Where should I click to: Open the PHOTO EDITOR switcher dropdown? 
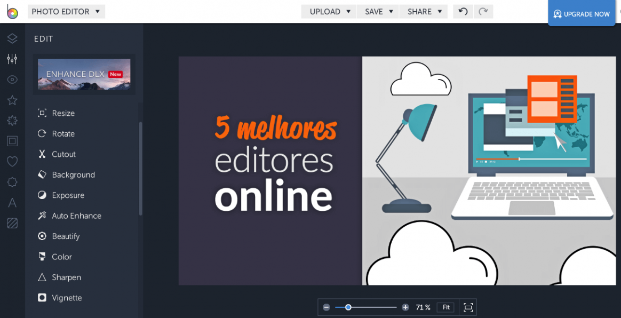click(x=66, y=11)
